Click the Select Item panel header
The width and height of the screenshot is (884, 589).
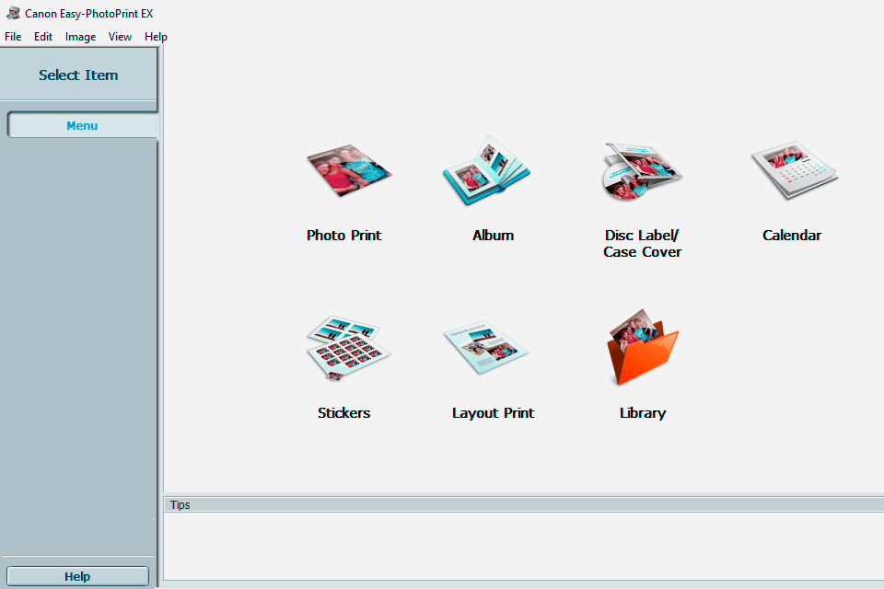click(x=78, y=75)
